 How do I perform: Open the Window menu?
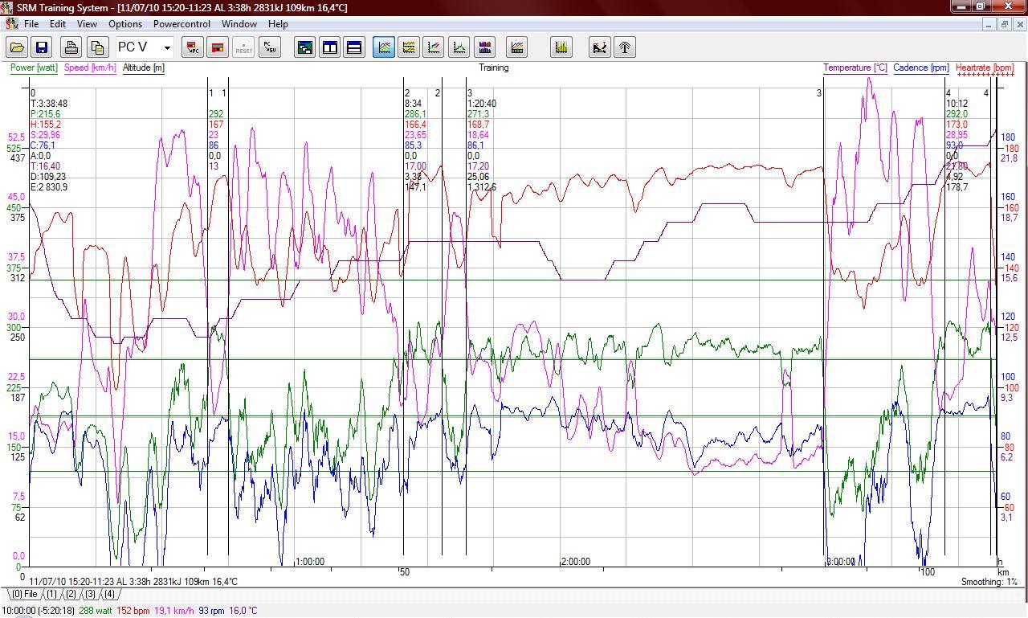pyautogui.click(x=239, y=24)
